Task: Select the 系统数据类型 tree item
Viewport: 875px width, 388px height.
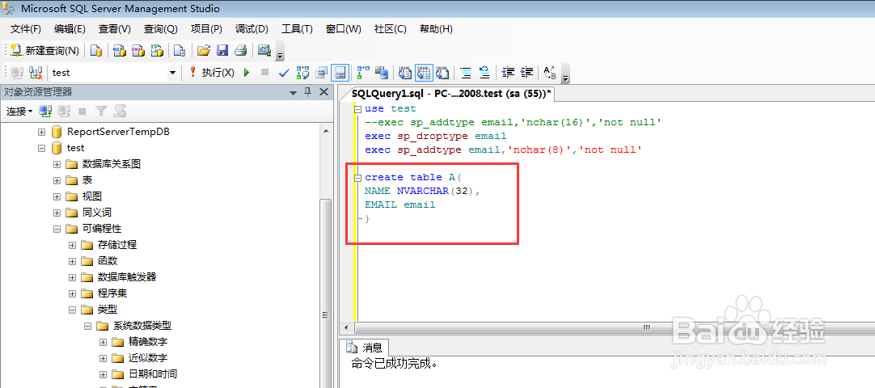Action: [142, 326]
